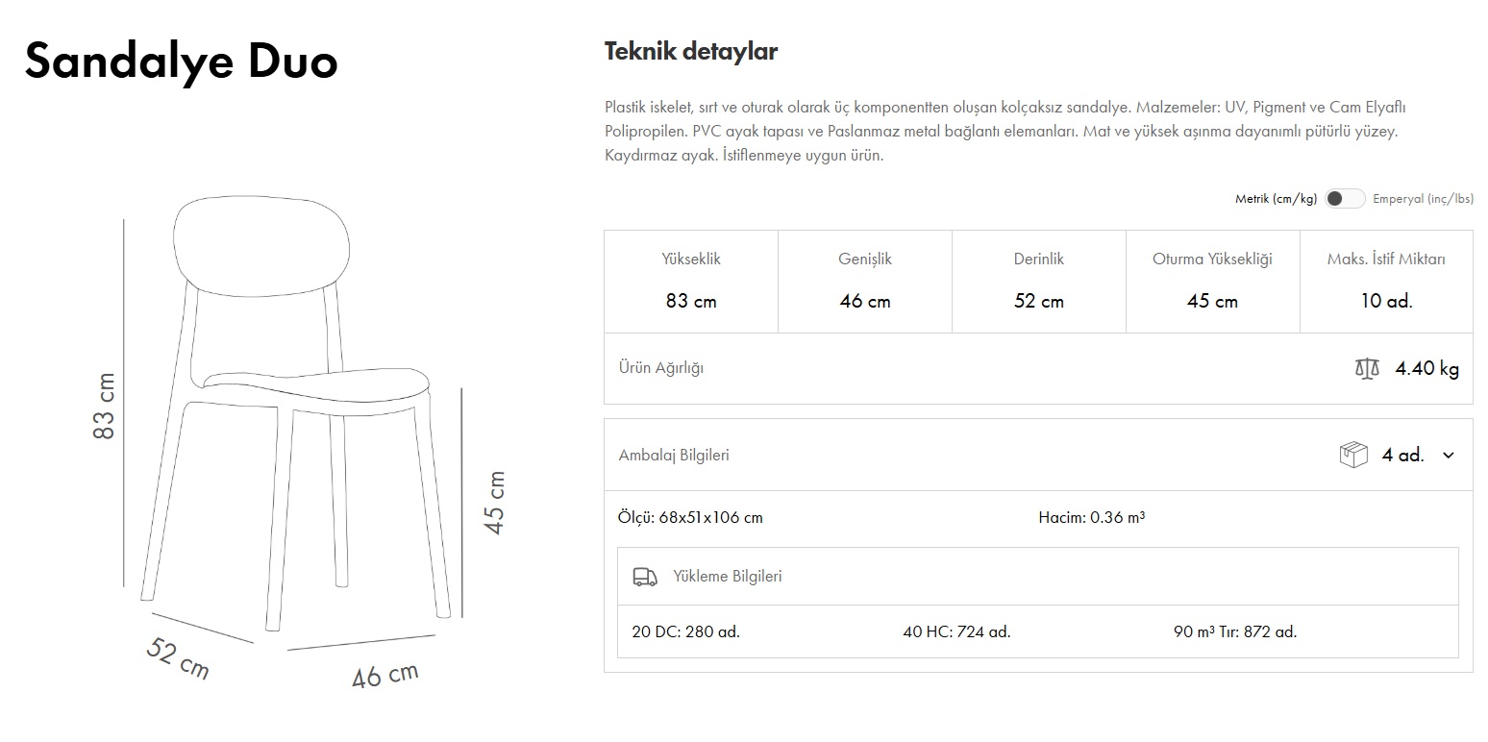This screenshot has height=742, width=1488.
Task: Click the Yükleme Bilgileri header text
Action: pyautogui.click(x=728, y=577)
